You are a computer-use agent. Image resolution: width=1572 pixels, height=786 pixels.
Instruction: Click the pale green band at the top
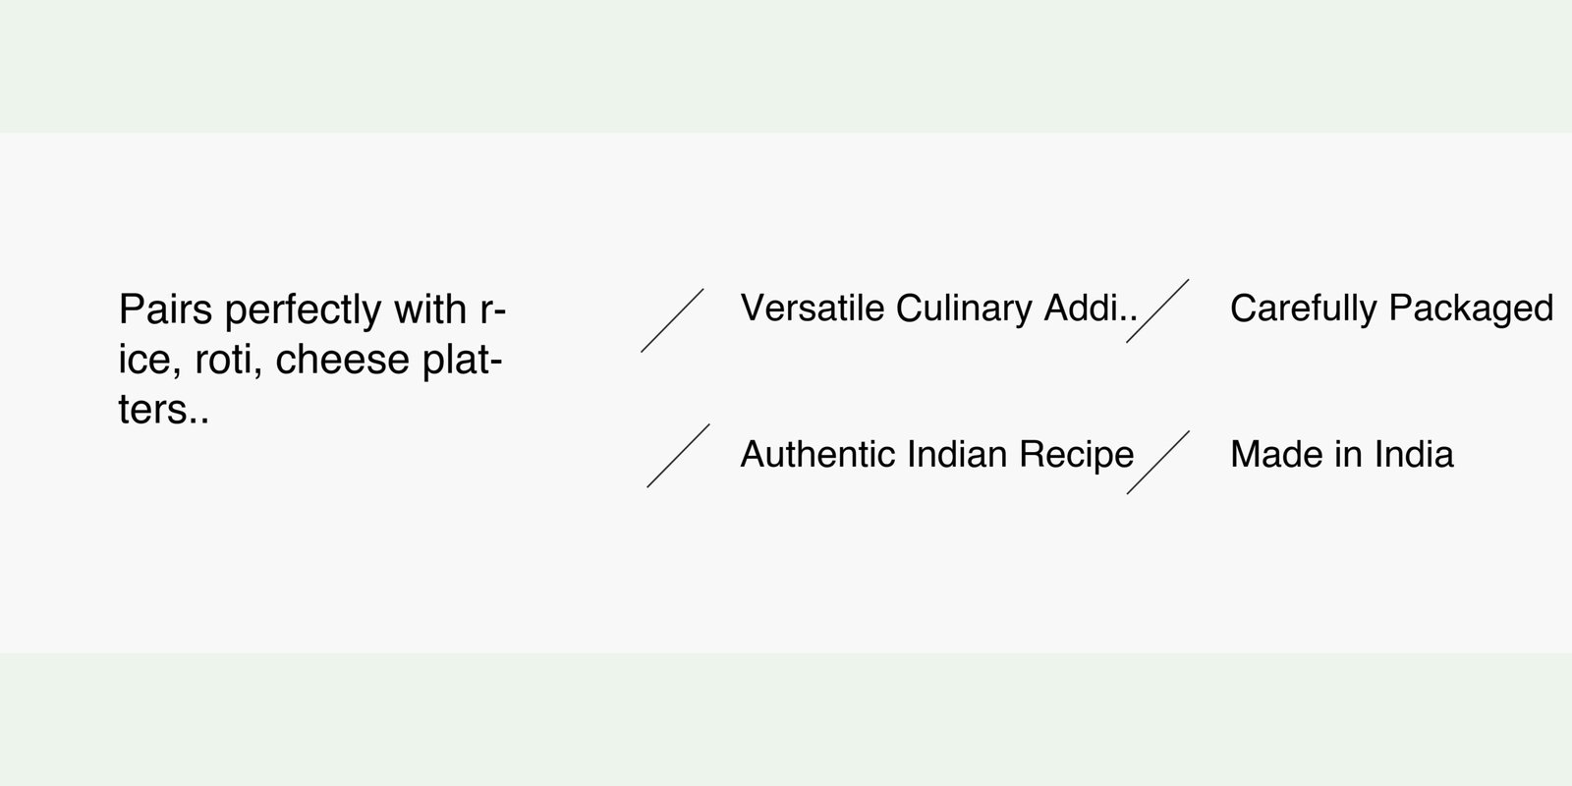pos(786,65)
